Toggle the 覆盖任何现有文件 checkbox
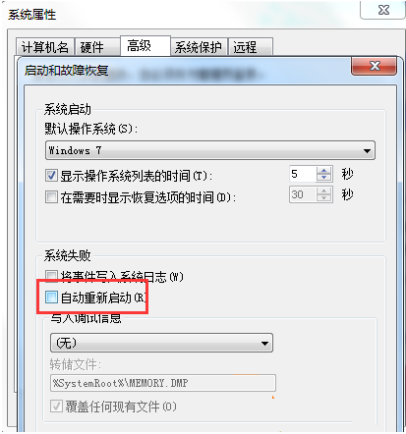 56,407
